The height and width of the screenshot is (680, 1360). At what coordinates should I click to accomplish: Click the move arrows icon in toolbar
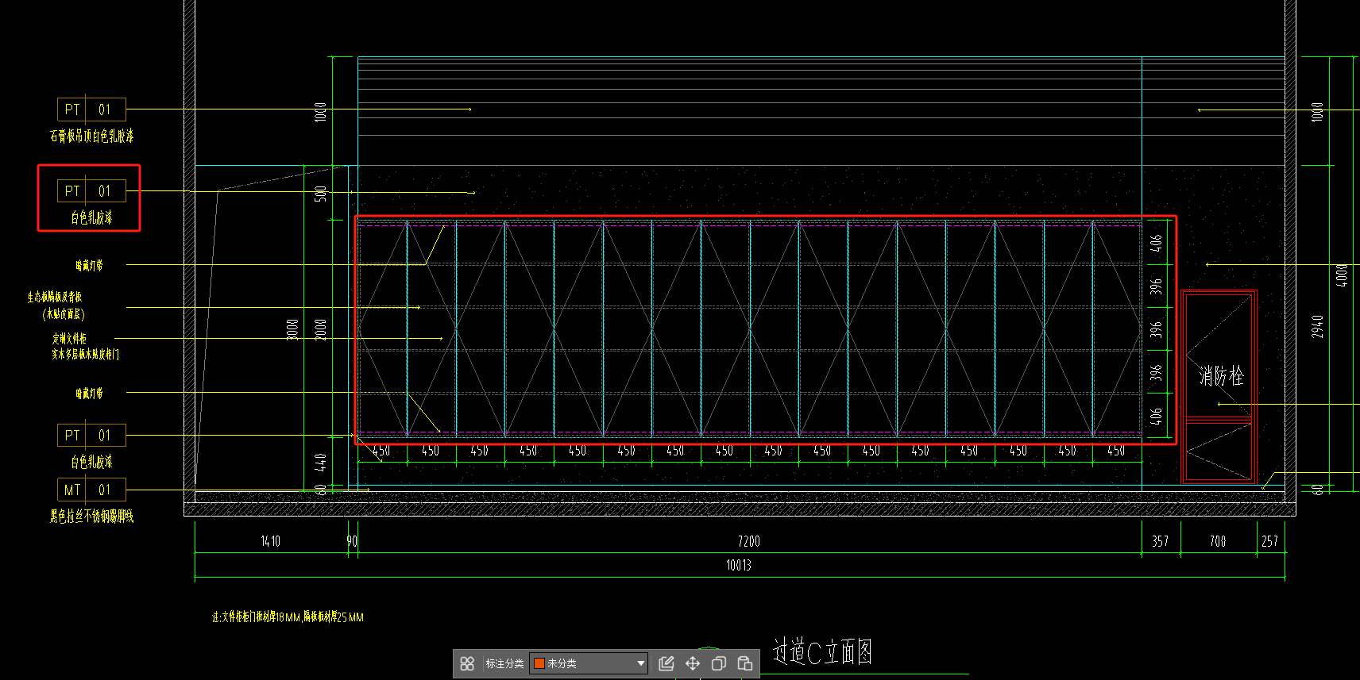(693, 663)
